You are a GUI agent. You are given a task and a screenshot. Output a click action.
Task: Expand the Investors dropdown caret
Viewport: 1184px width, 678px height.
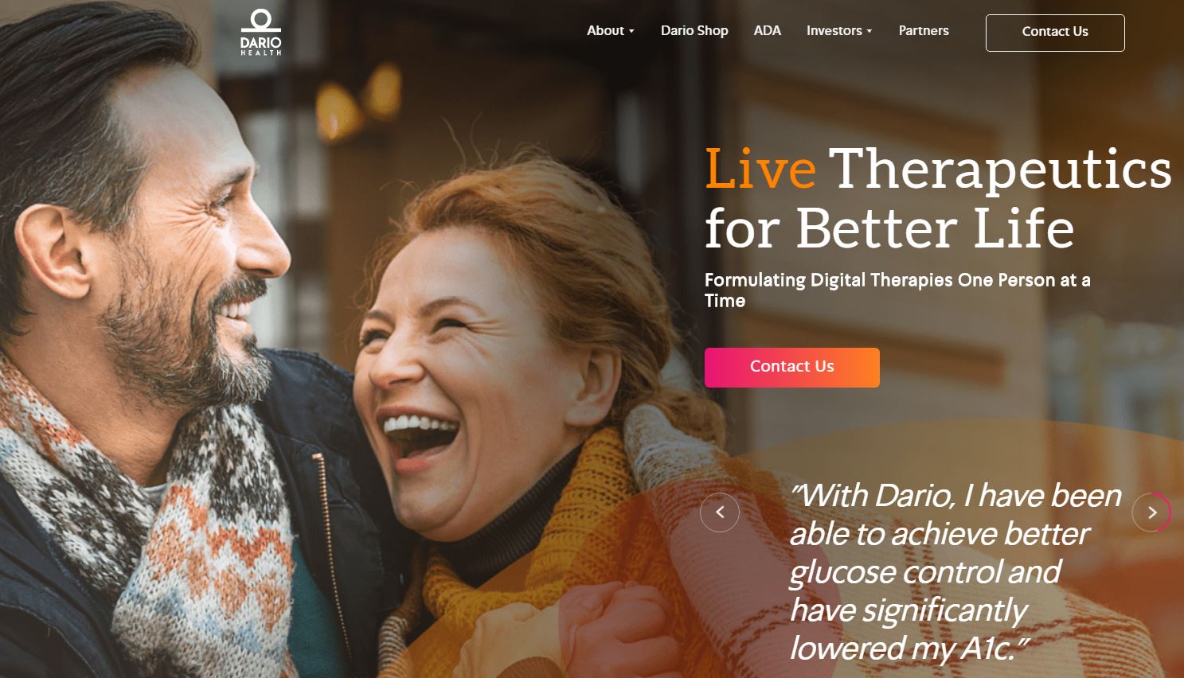point(869,32)
